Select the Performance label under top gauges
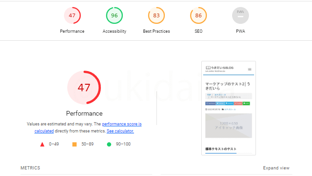The height and width of the screenshot is (176, 312). click(x=72, y=31)
